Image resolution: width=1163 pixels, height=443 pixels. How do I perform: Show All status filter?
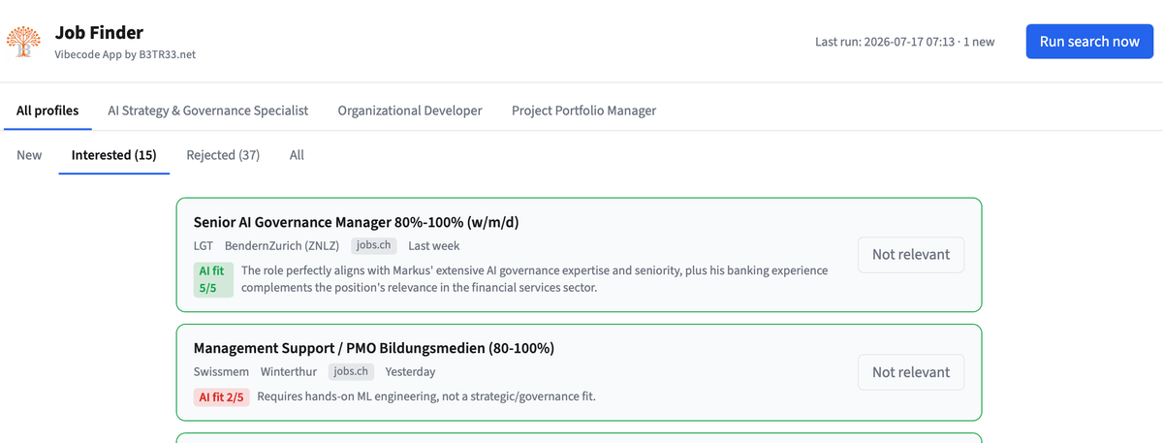[x=297, y=155]
